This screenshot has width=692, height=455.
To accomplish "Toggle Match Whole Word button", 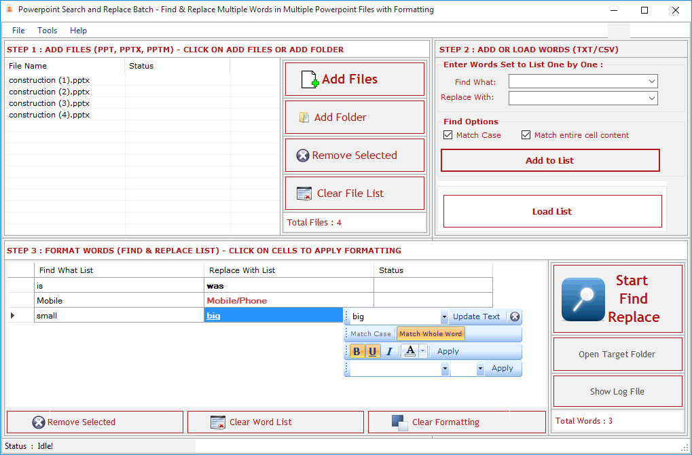I will pos(431,333).
